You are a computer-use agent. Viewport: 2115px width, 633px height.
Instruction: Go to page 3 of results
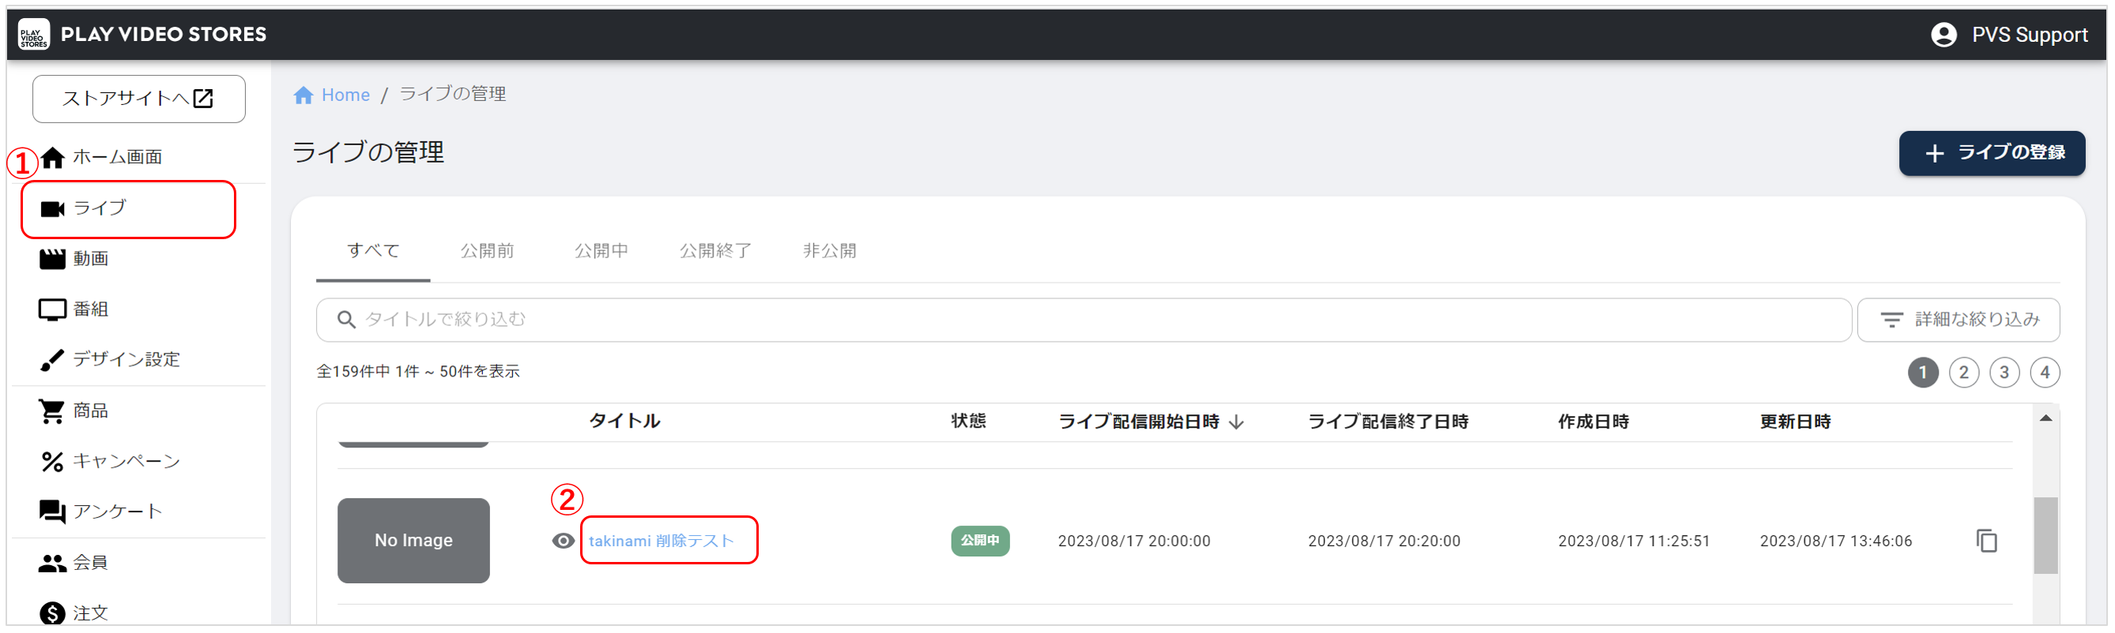(x=2004, y=373)
